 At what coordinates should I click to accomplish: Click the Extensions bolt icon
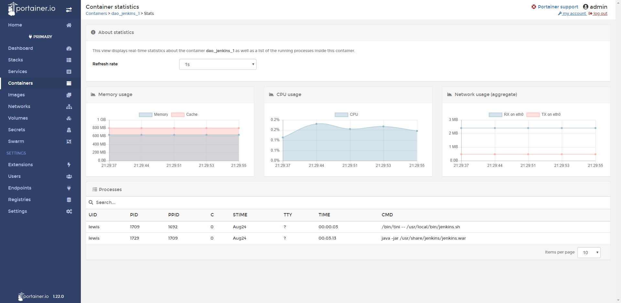coord(69,165)
